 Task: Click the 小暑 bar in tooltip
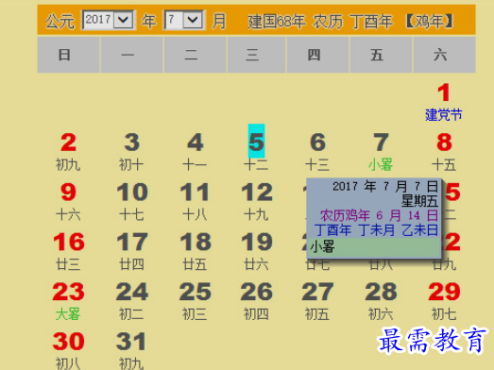(x=374, y=247)
